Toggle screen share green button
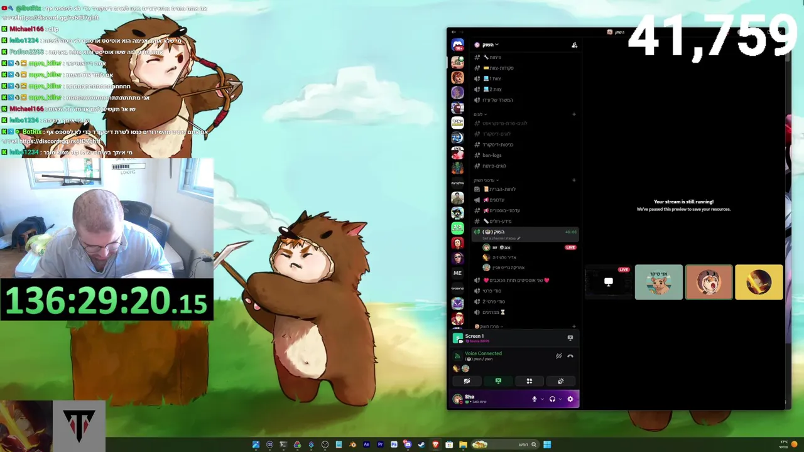Screen dimensions: 804x452 click(498, 381)
